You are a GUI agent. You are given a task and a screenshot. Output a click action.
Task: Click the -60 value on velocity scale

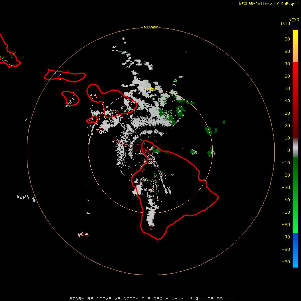[x=286, y=225]
